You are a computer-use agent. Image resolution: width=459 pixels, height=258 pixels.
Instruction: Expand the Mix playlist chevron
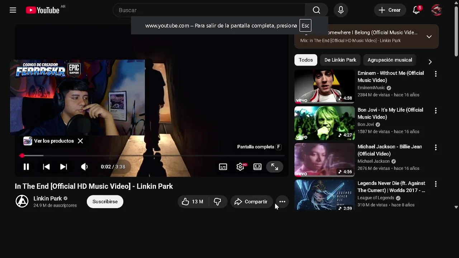click(x=429, y=37)
